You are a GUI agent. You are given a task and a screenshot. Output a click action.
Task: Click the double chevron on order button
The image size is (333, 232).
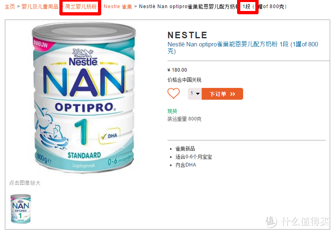(233, 94)
